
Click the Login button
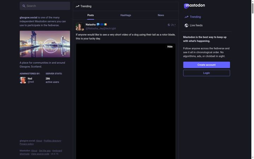tap(206, 73)
